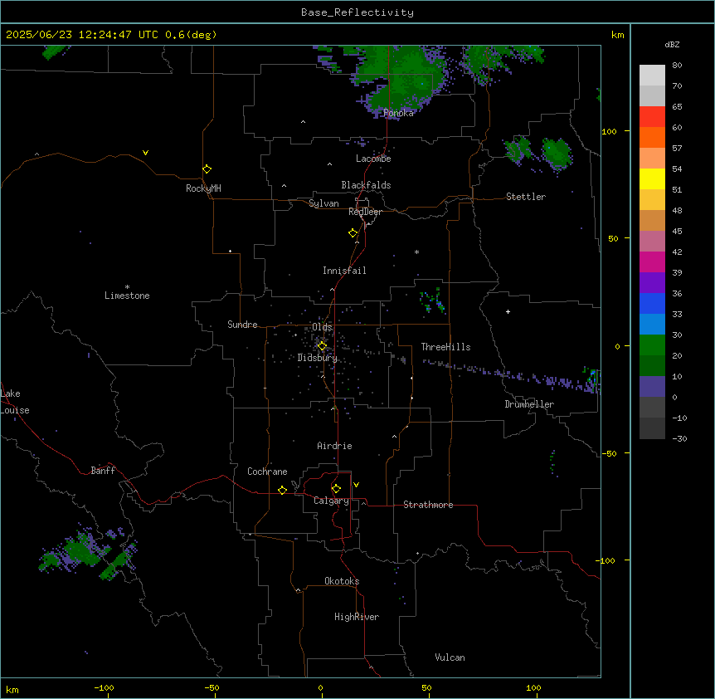The height and width of the screenshot is (699, 715).
Task: Click the yellow marker above Calgary label
Action: point(336,489)
